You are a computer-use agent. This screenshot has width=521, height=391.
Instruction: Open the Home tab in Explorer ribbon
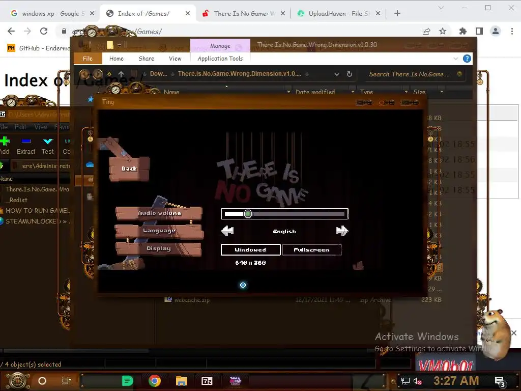pyautogui.click(x=117, y=59)
